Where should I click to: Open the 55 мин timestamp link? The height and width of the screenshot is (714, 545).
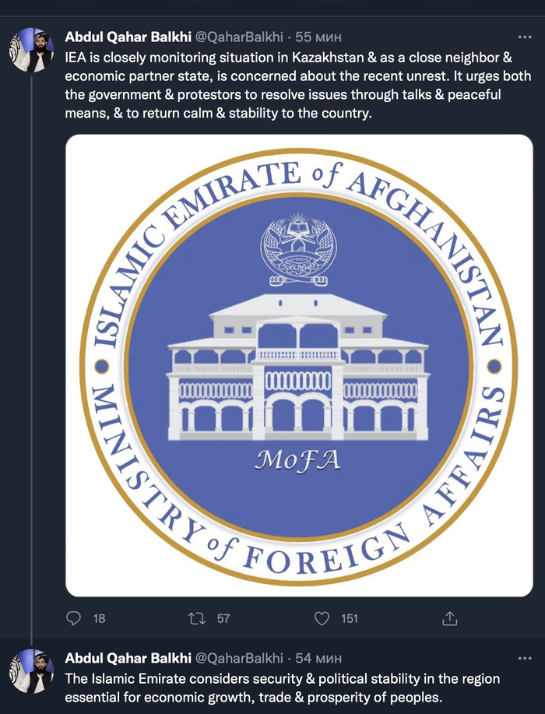tap(318, 37)
